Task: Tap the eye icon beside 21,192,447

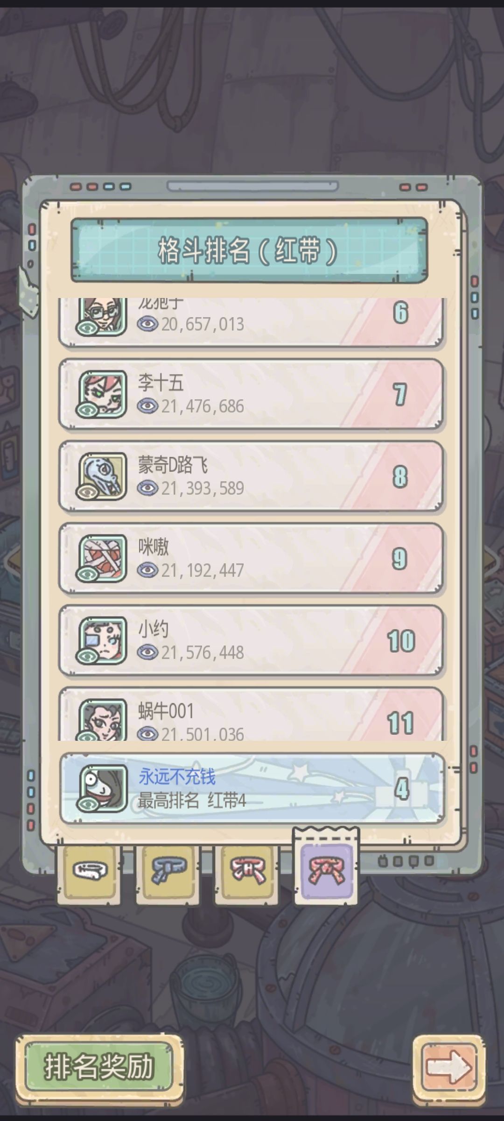Action: tap(148, 570)
